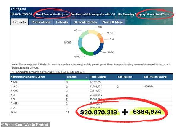188x127 pixels.
Task: Open the NINDS project count link
Action: click(x=67, y=82)
